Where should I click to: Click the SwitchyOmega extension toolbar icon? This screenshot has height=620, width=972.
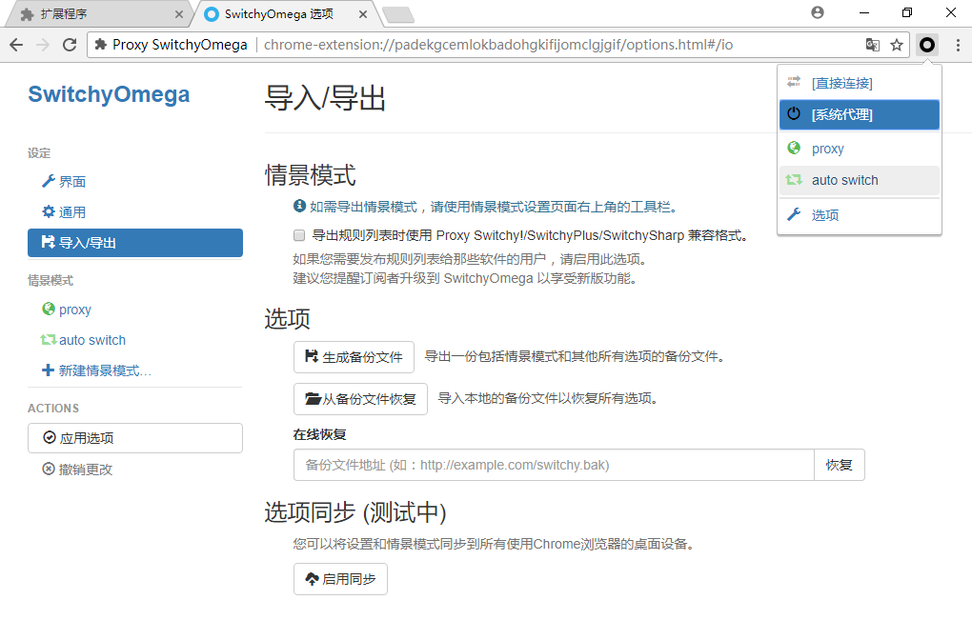(927, 45)
